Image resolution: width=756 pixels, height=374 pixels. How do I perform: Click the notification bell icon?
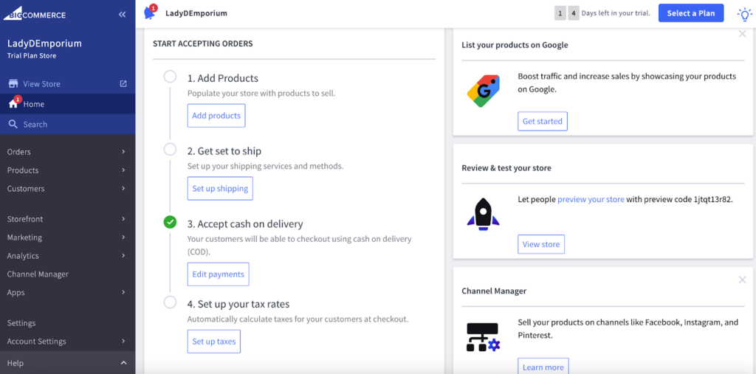(x=150, y=13)
